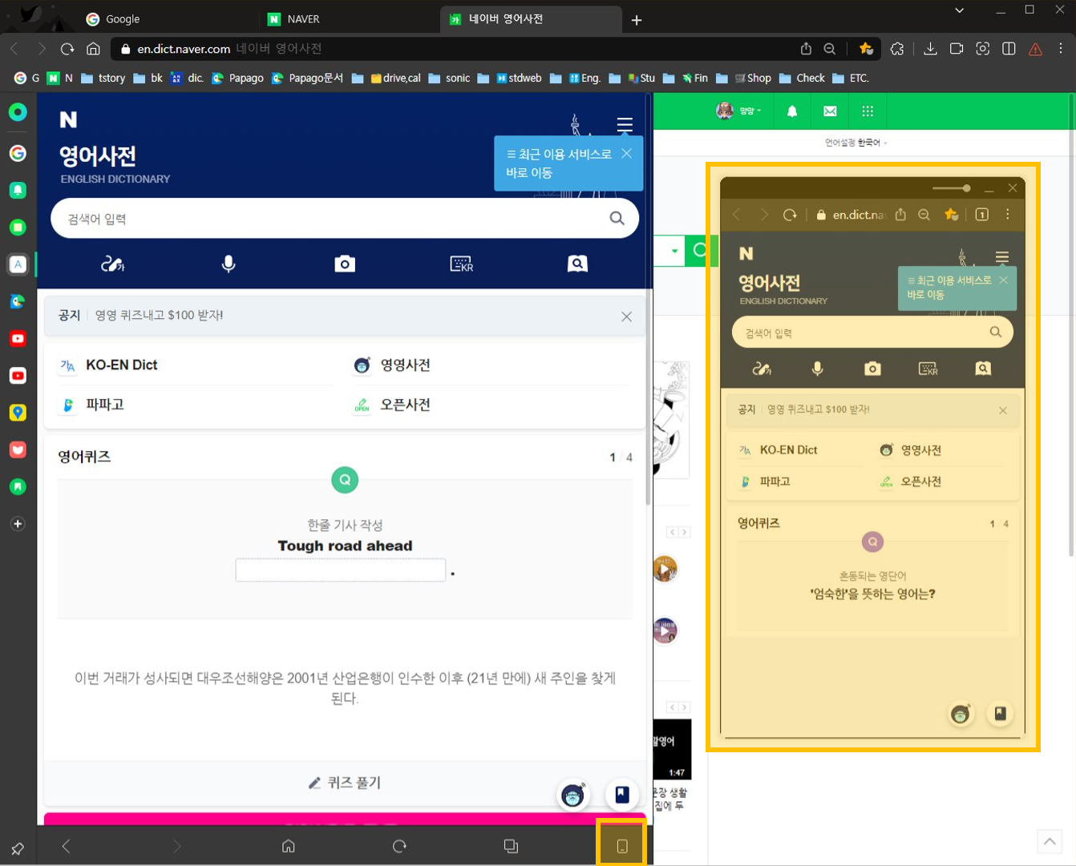Open the bookmark wordbook floating button

pos(622,795)
